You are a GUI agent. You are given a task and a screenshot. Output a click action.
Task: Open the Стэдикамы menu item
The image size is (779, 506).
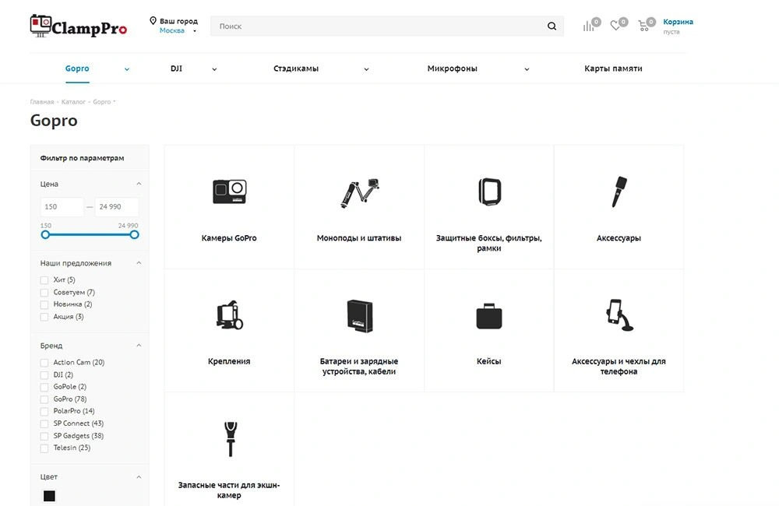tap(296, 69)
